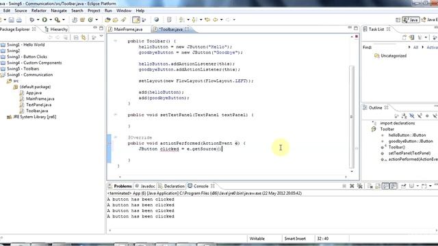Click the Last Edit Location arrow icon
The height and width of the screenshot is (246, 438).
coord(207,20)
